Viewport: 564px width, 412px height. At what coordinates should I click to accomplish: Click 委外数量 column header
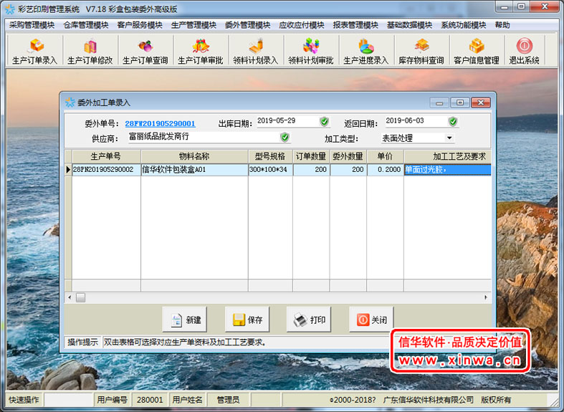coord(348,156)
